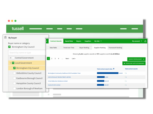This screenshot has width=153, height=114.
Task: Go to page 1 of results
Action: [x=48, y=59]
